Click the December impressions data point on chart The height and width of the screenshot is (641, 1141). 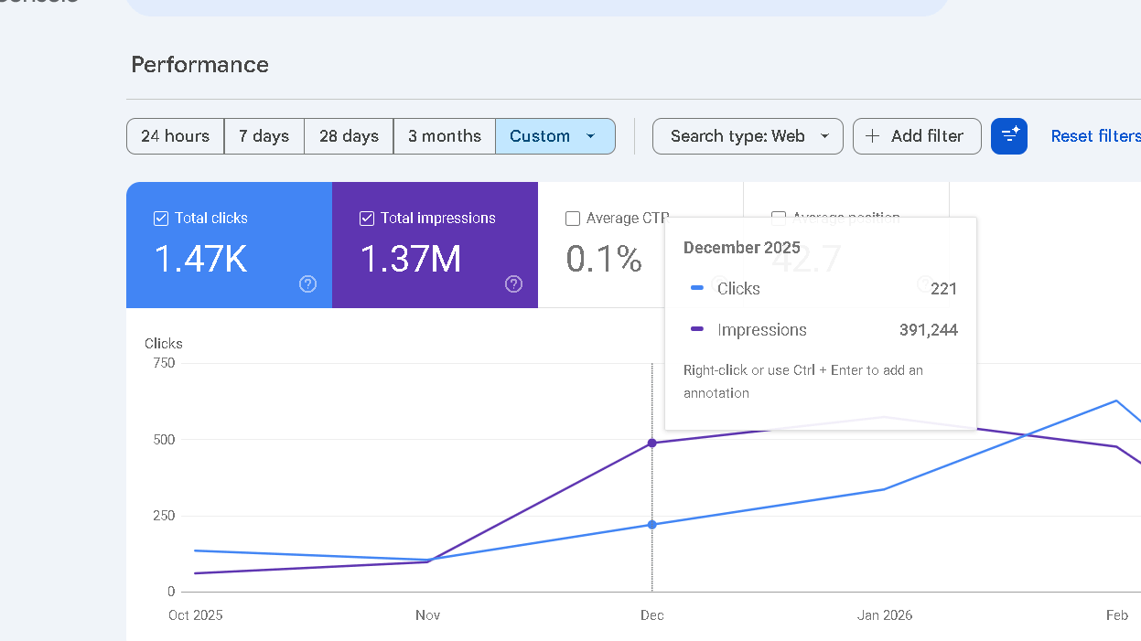pyautogui.click(x=651, y=443)
